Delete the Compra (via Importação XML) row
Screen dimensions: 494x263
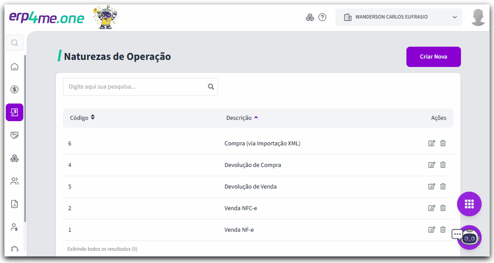pos(443,143)
